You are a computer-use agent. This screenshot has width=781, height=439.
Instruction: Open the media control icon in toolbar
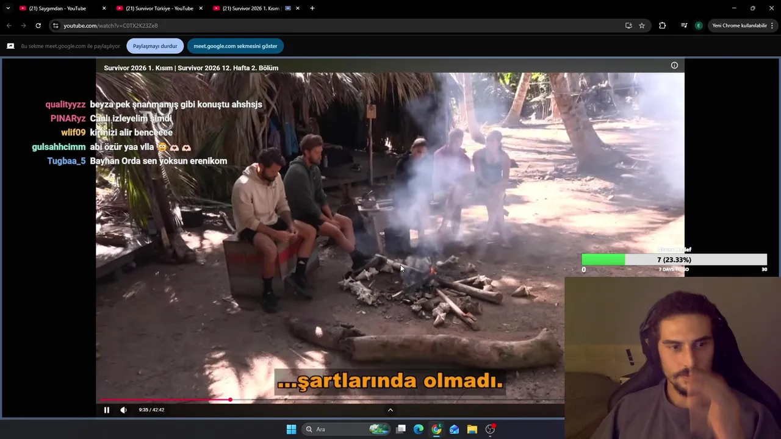click(684, 26)
